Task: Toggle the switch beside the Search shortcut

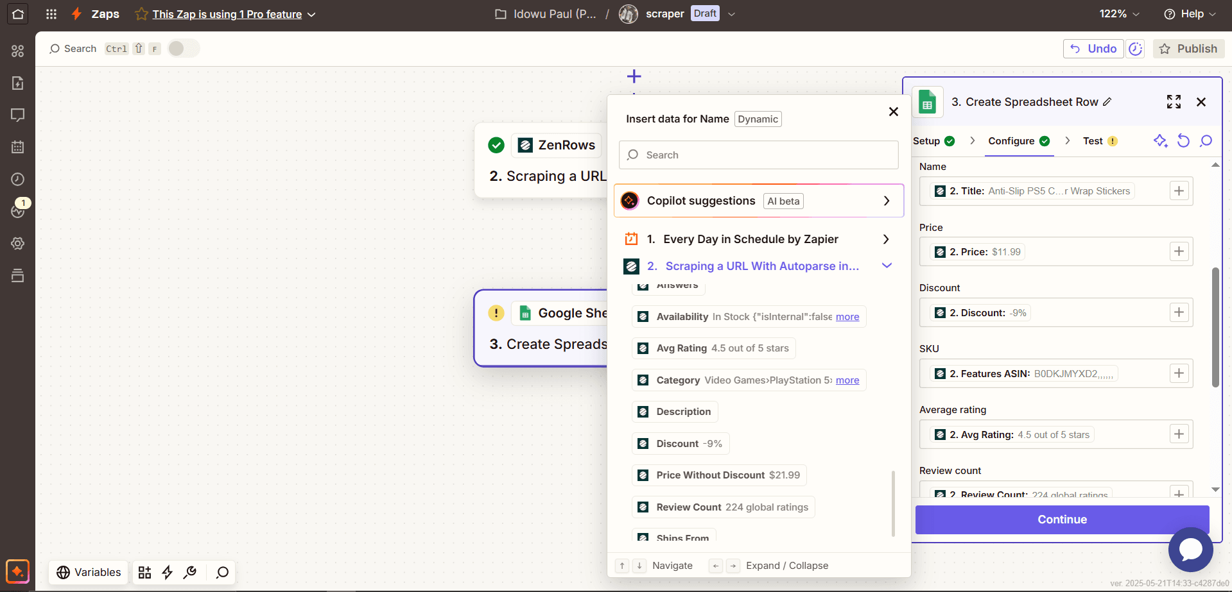Action: coord(184,49)
